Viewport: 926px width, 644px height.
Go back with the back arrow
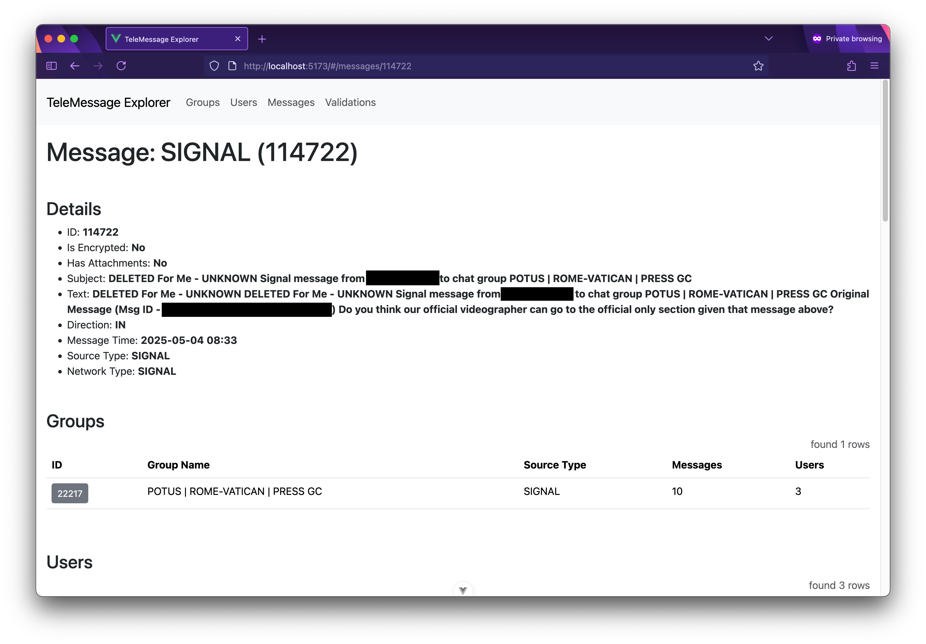75,66
